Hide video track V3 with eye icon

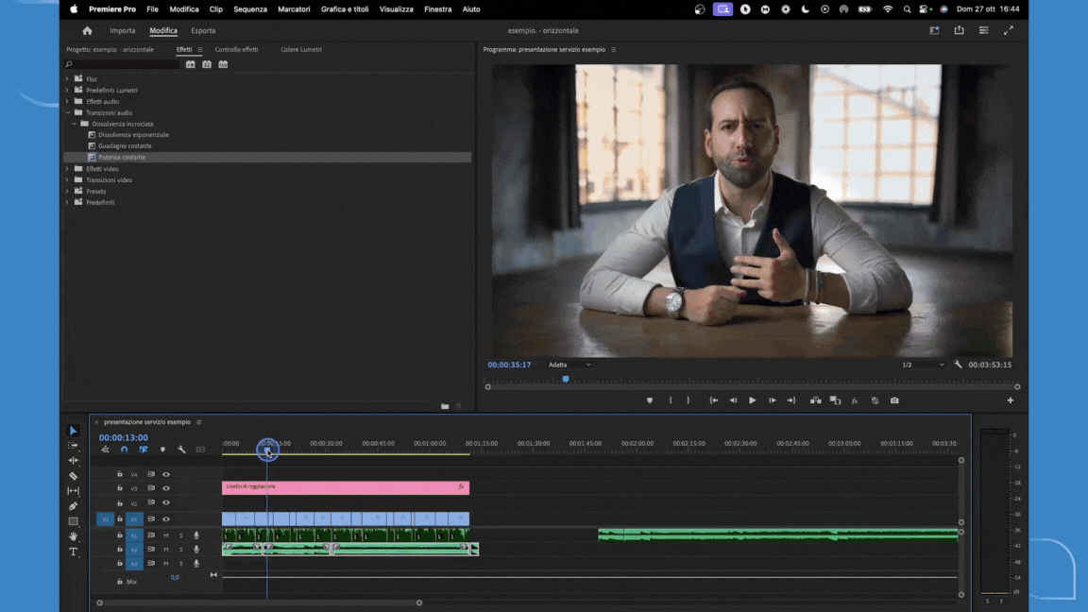[166, 488]
